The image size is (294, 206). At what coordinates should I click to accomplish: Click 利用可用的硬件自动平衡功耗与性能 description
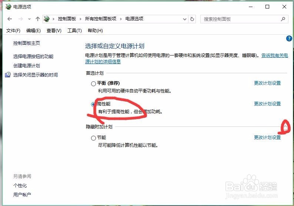(x=135, y=91)
